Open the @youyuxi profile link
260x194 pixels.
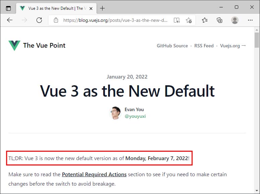[x=135, y=116]
